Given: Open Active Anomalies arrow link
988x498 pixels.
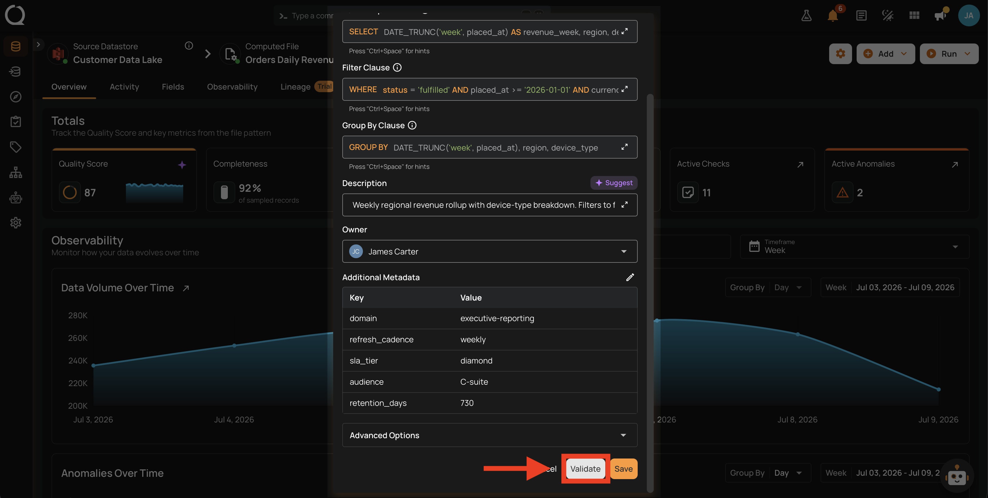Looking at the screenshot, I should point(955,165).
